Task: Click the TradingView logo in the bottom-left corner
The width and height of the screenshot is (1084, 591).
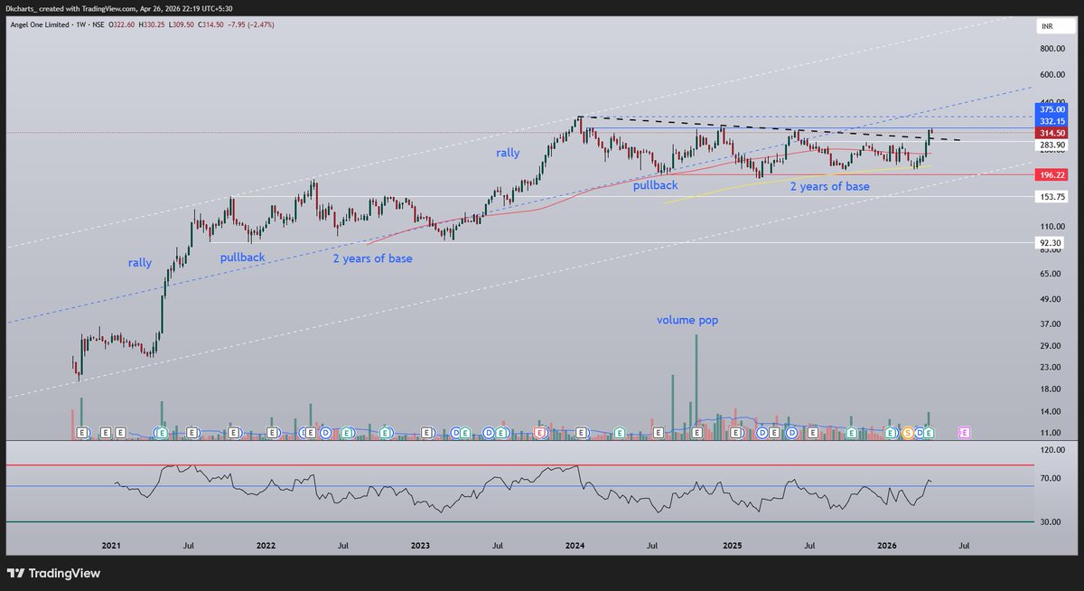Action: coord(15,573)
